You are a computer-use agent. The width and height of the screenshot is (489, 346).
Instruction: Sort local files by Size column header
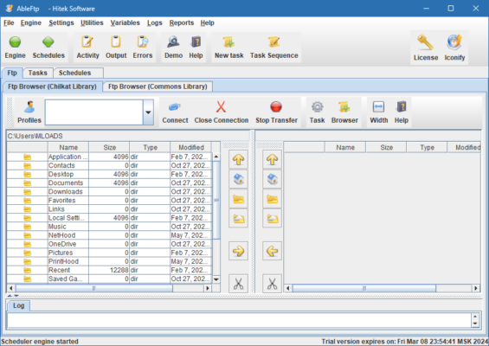(109, 147)
